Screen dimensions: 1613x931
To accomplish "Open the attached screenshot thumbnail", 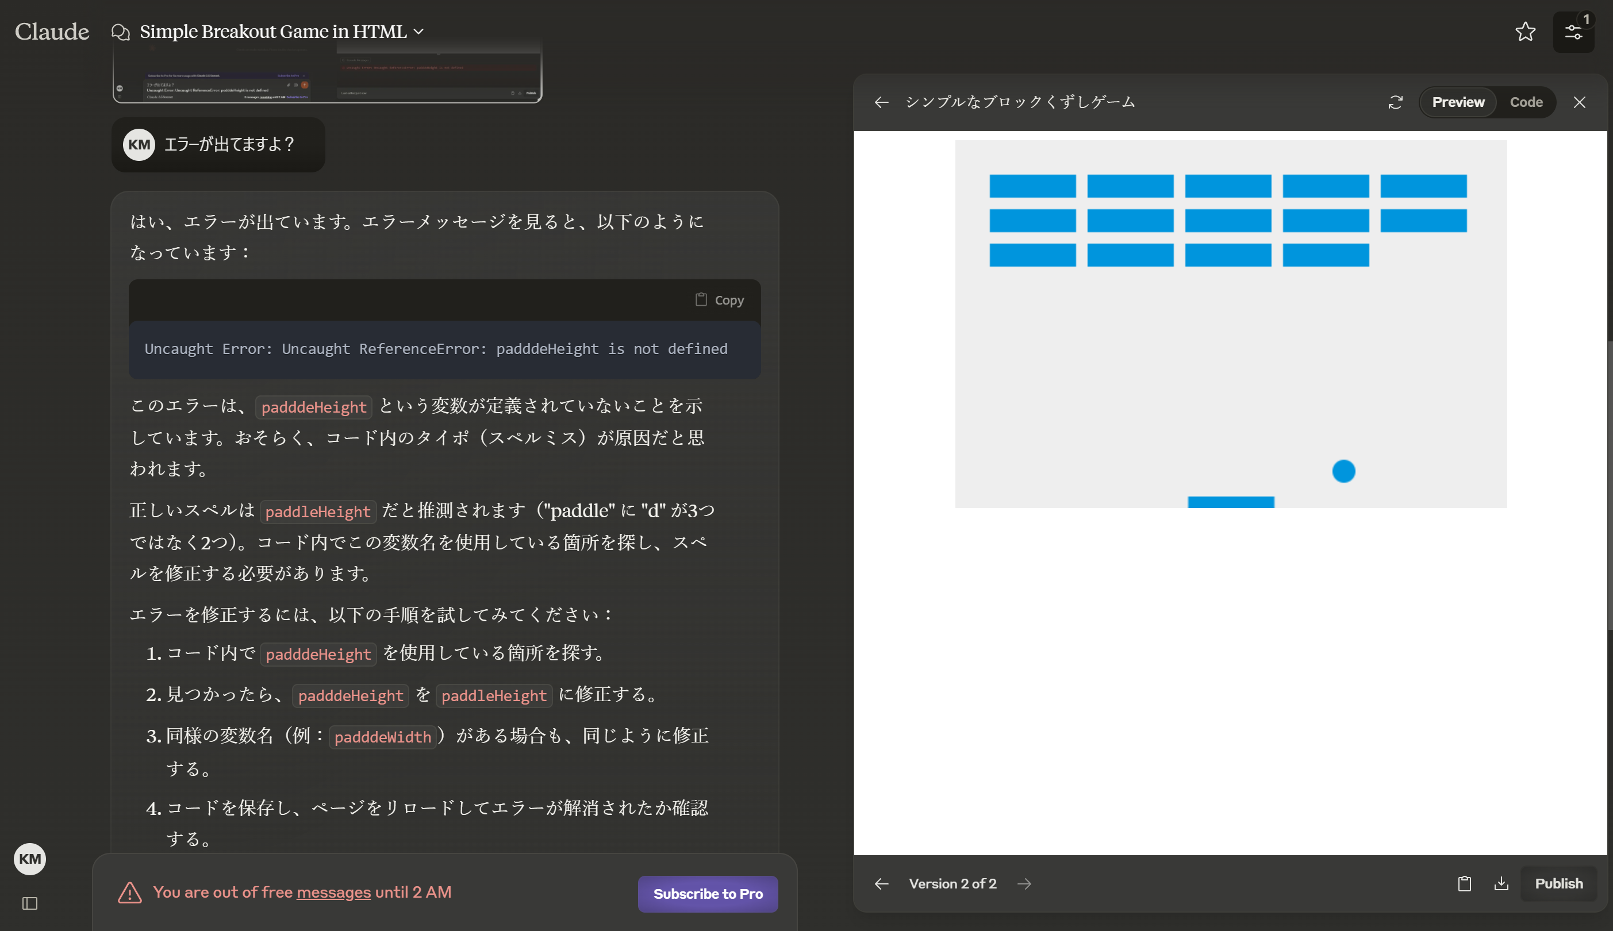I will (327, 77).
